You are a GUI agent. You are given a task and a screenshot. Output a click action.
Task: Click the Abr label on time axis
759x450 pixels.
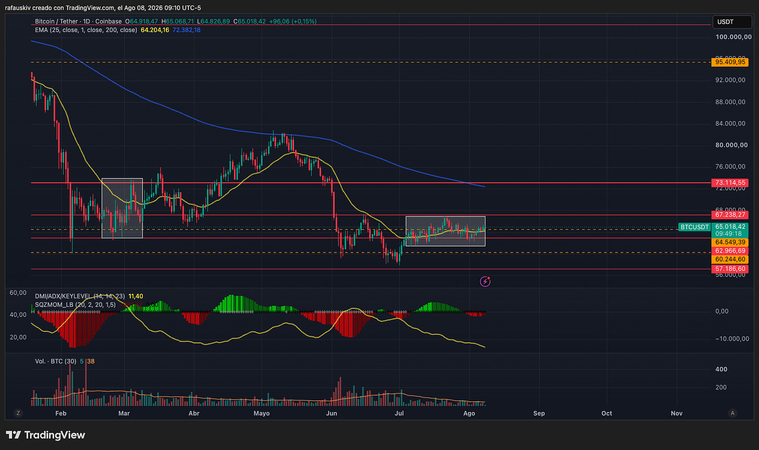[194, 413]
